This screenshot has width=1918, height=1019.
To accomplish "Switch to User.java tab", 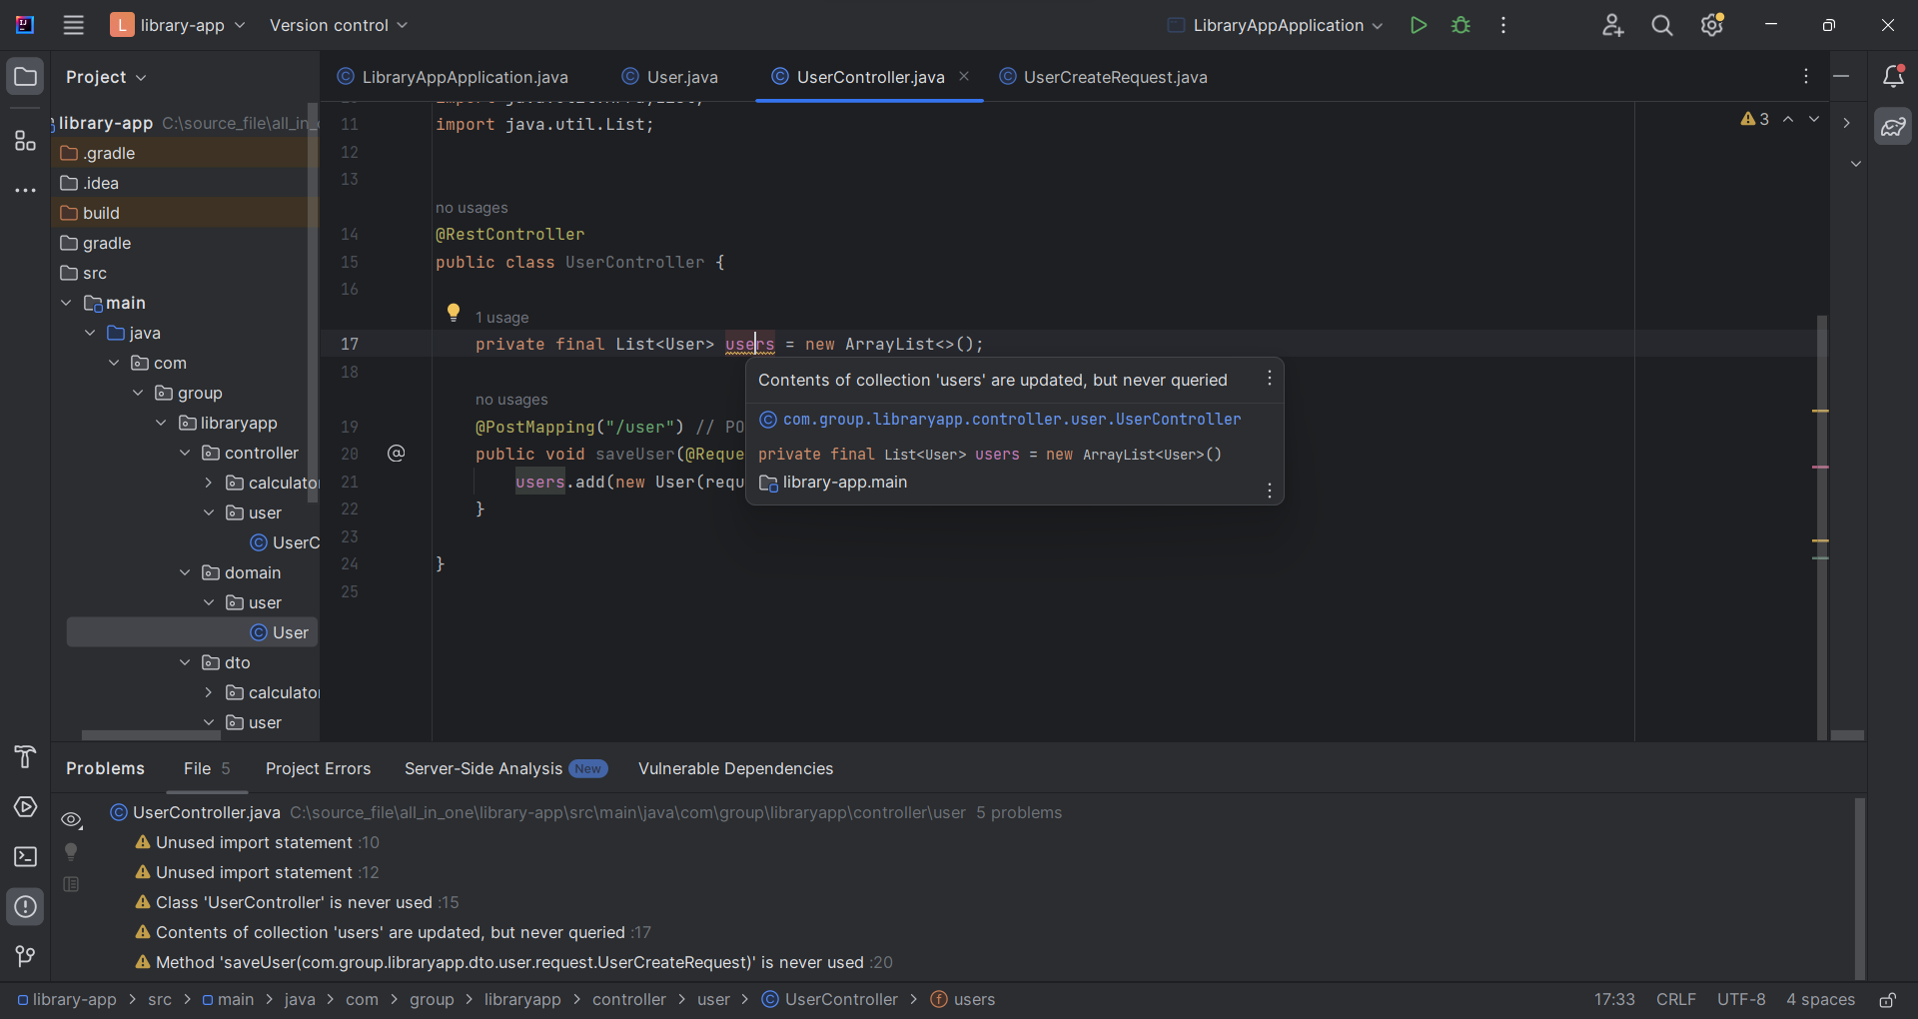I will (x=670, y=77).
